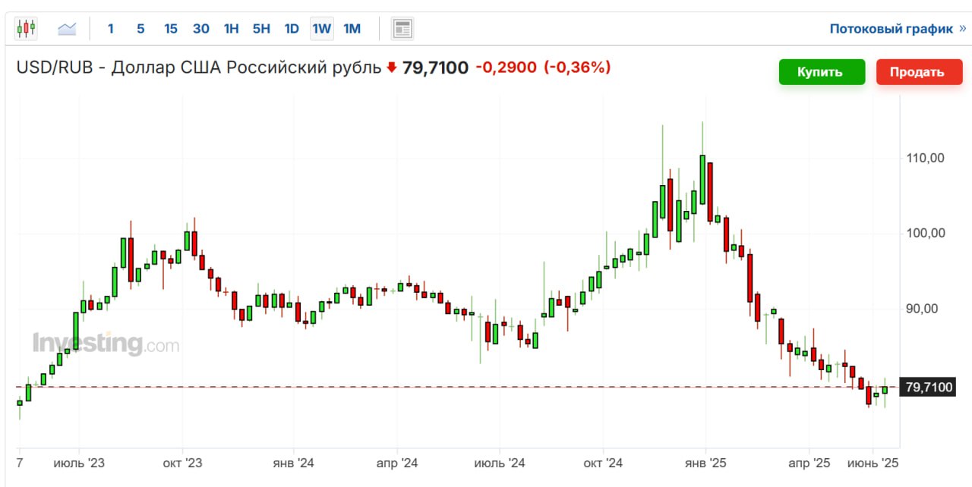
Task: Select the candlestick chart type icon
Action: [26, 29]
